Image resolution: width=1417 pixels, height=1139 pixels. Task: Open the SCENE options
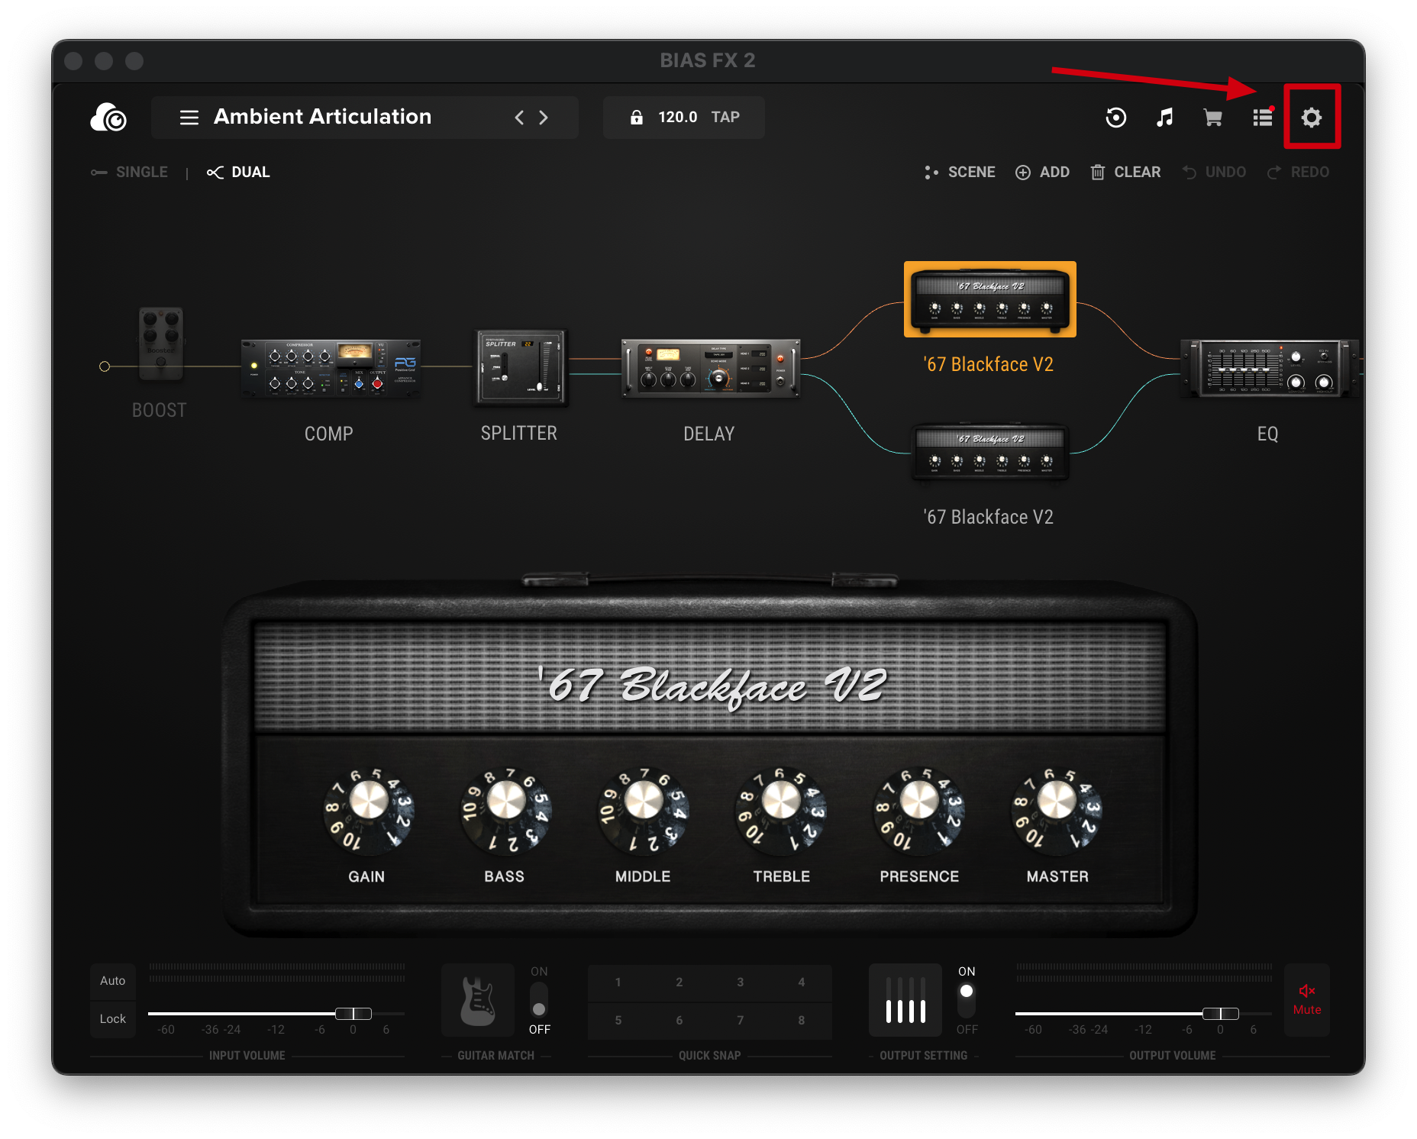[x=960, y=173]
